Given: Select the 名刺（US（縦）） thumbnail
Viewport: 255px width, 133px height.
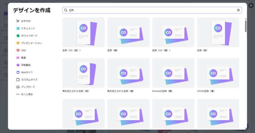Looking at the screenshot, I should coord(83,32).
